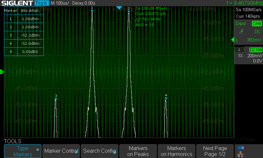
Task: Click the Abs.Ampl. column header
Action: (x=30, y=11)
